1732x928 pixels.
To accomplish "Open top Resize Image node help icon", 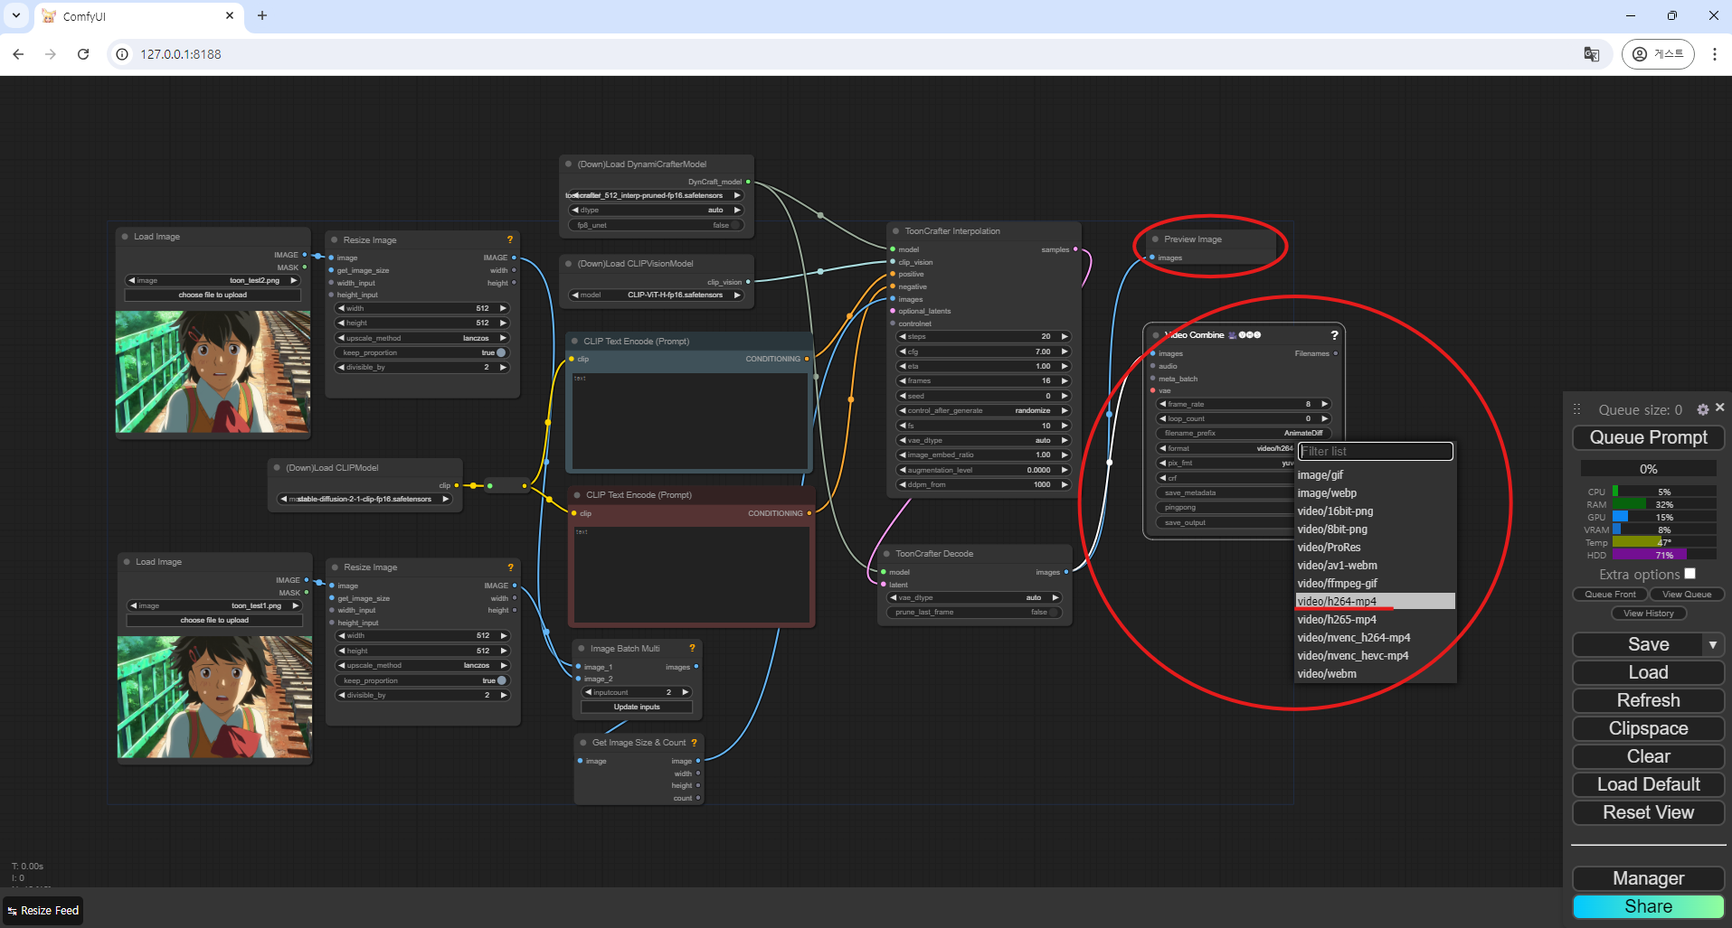I will click(510, 239).
